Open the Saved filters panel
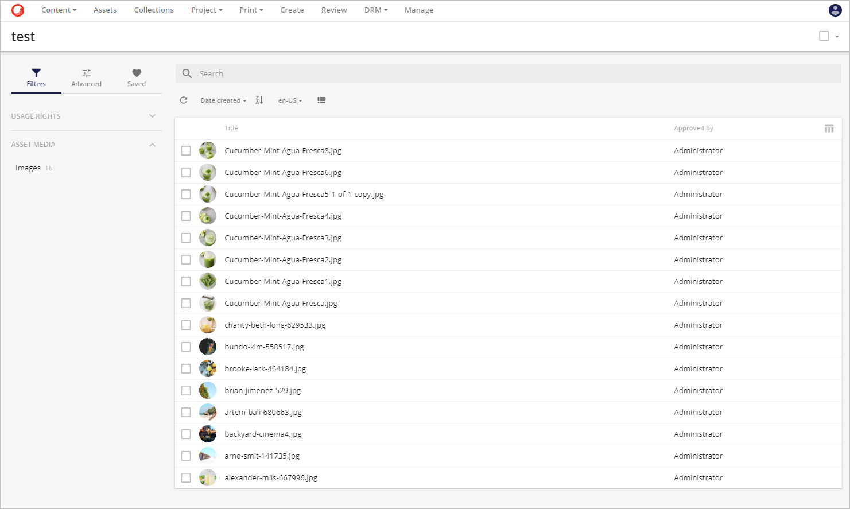The height and width of the screenshot is (509, 850). pyautogui.click(x=136, y=77)
